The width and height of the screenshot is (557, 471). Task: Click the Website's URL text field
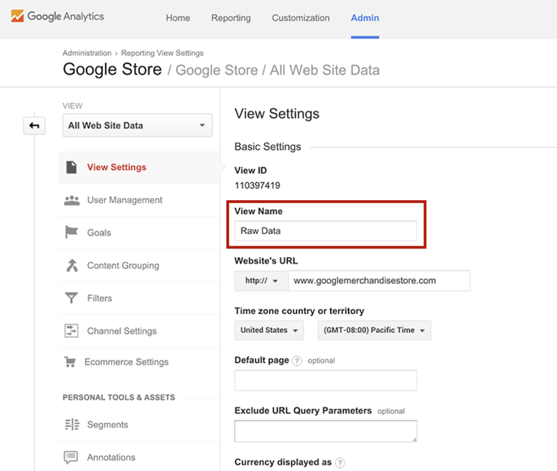tap(379, 281)
